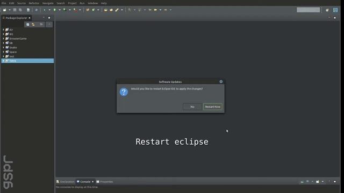The height and width of the screenshot is (193, 344).
Task: Open the Package Explorer View Menu
Action: click(x=49, y=24)
